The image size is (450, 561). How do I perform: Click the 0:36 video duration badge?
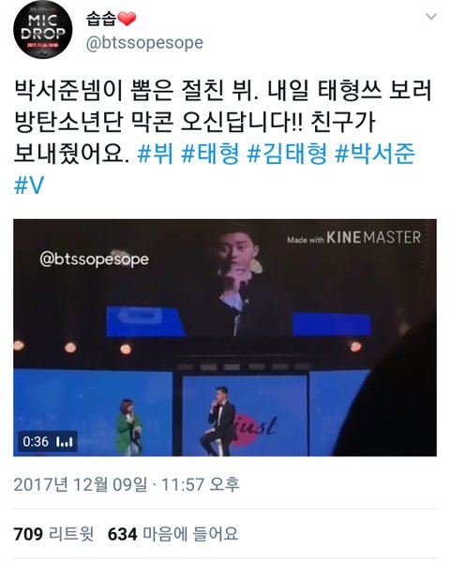[36, 441]
